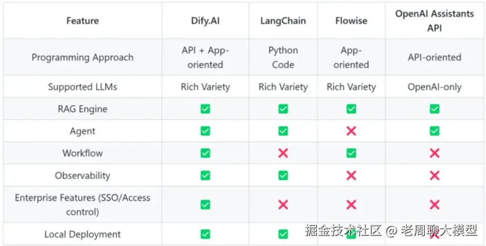Click the LangChain Workflow red cross icon
Viewport: 486px width, 246px height.
point(283,153)
